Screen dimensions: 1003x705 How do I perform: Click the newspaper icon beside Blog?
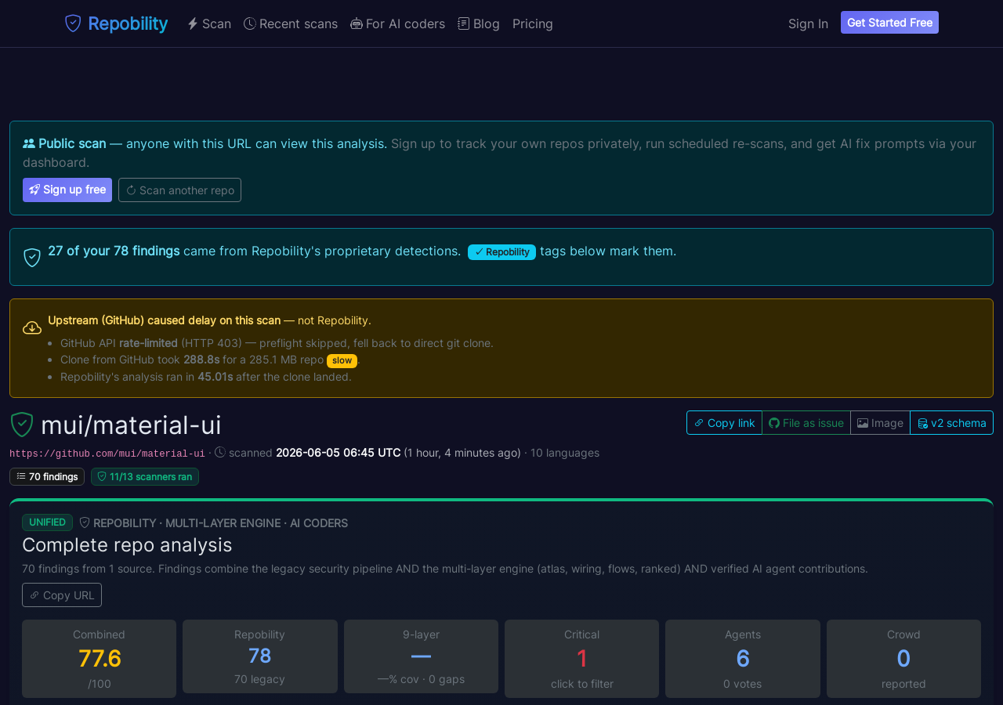pyautogui.click(x=464, y=23)
